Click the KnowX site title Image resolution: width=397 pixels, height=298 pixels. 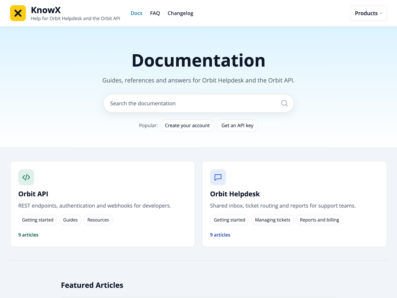tap(46, 10)
